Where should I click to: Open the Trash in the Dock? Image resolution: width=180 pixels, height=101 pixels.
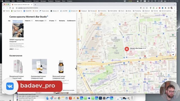tap(132, 98)
